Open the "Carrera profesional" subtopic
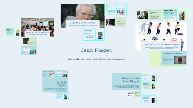The image size is (193, 108). [x=145, y=84]
